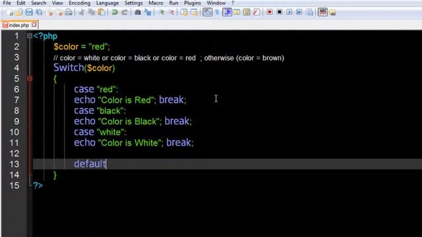Click the Zoom In icon
The height and width of the screenshot is (237, 422).
162,13
